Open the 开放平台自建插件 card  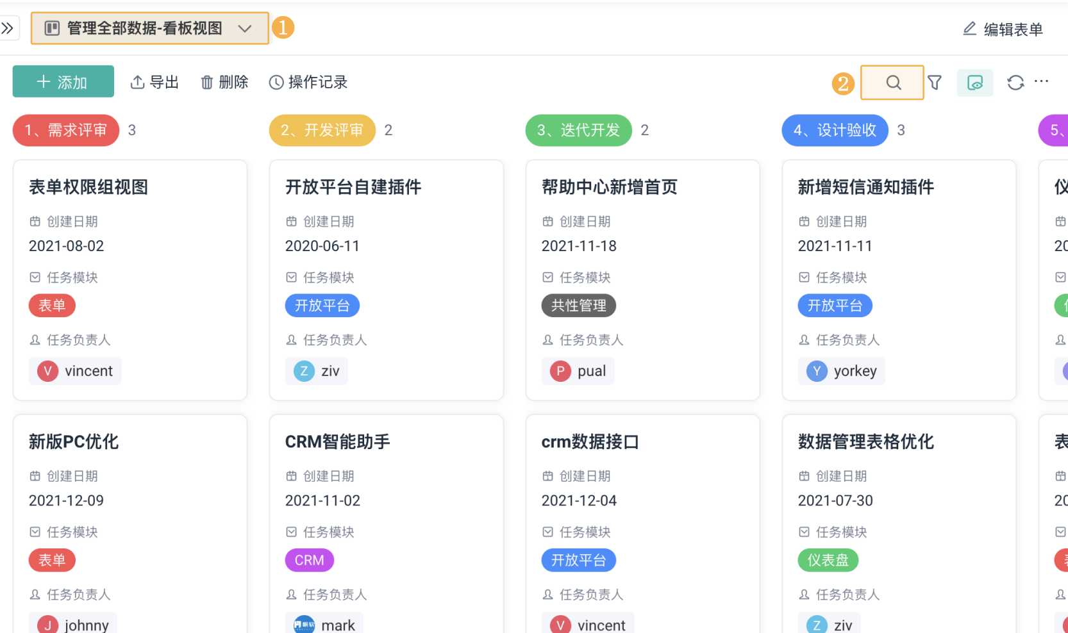click(387, 281)
